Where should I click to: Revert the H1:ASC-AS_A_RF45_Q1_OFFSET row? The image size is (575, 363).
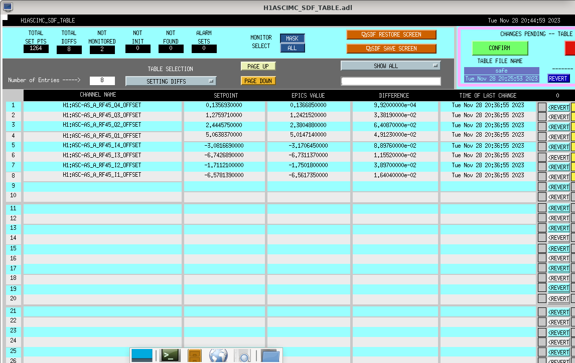(x=559, y=137)
